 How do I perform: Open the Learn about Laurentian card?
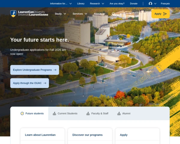click(x=40, y=135)
